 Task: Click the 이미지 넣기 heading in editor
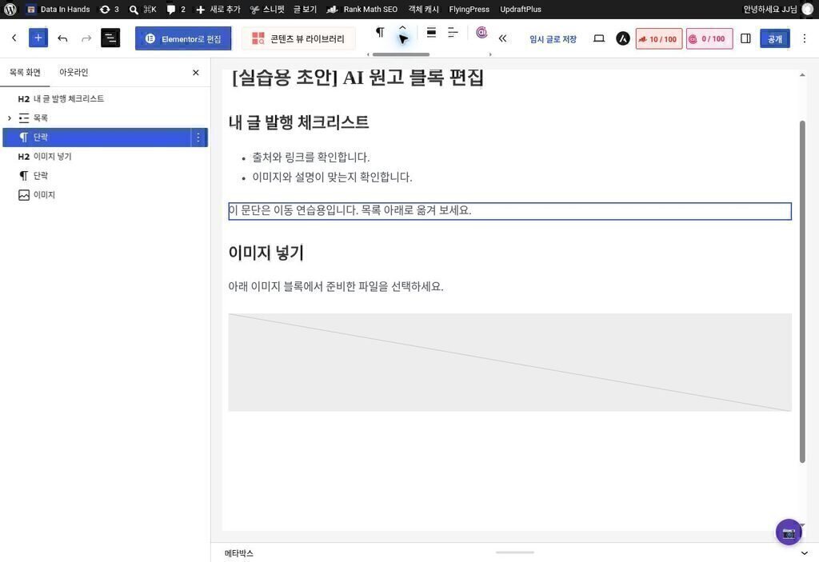click(266, 253)
